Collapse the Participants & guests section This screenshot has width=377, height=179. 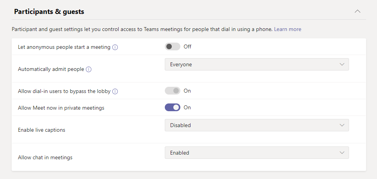coord(358,12)
